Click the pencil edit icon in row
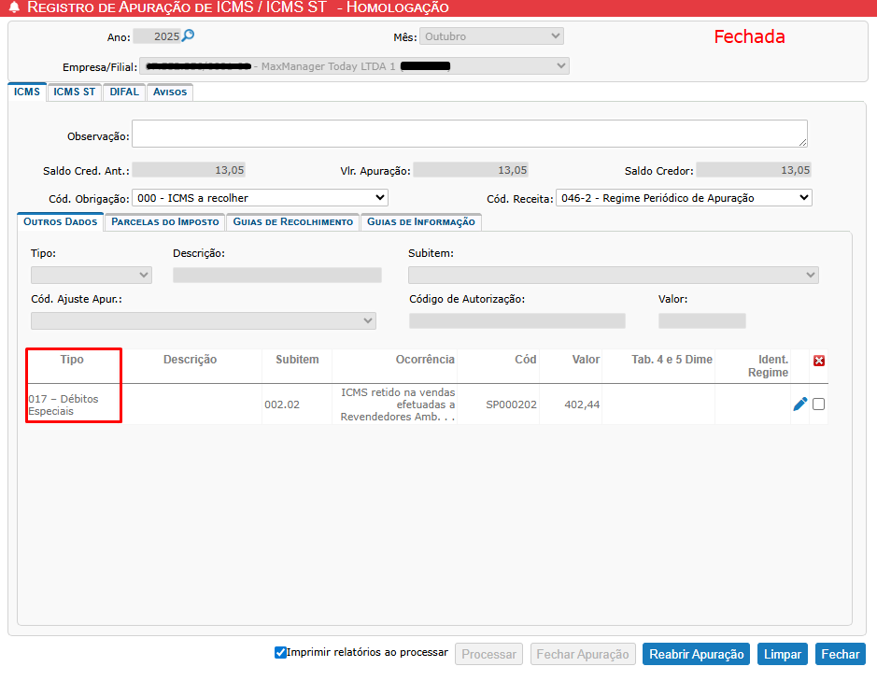Screen dimensions: 877x681 [799, 404]
